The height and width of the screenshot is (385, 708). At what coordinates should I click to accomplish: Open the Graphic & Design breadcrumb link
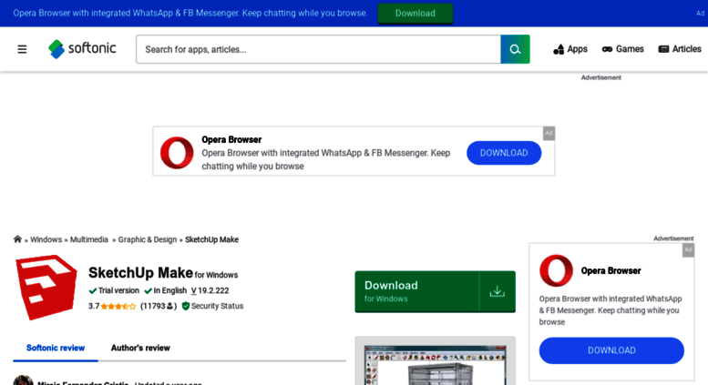[x=148, y=239]
